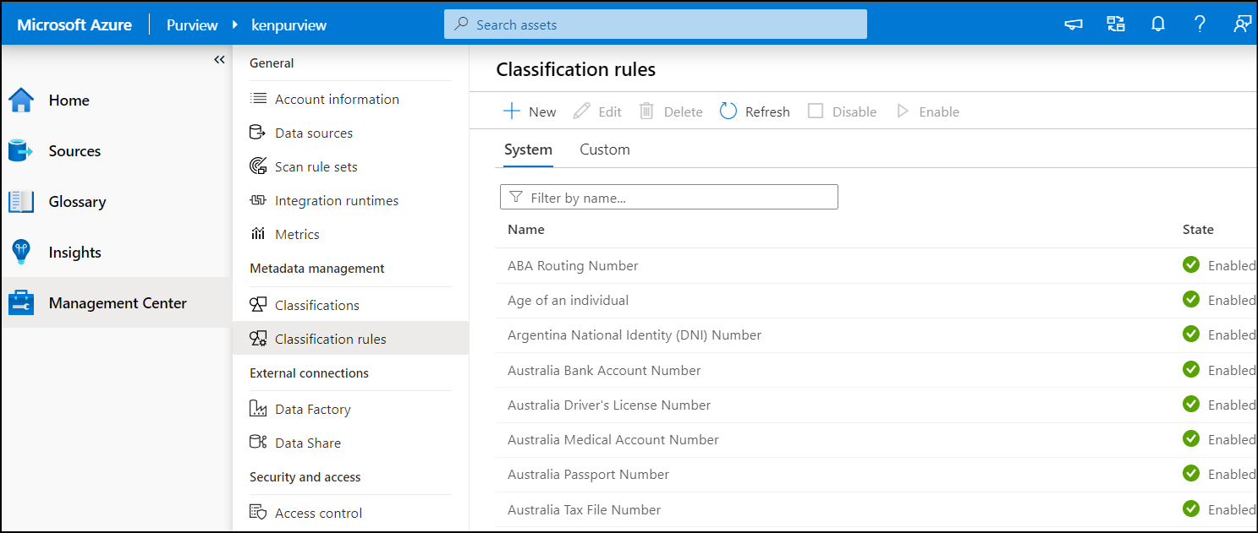This screenshot has width=1258, height=533.
Task: Open Sources via its database icon
Action: (20, 151)
